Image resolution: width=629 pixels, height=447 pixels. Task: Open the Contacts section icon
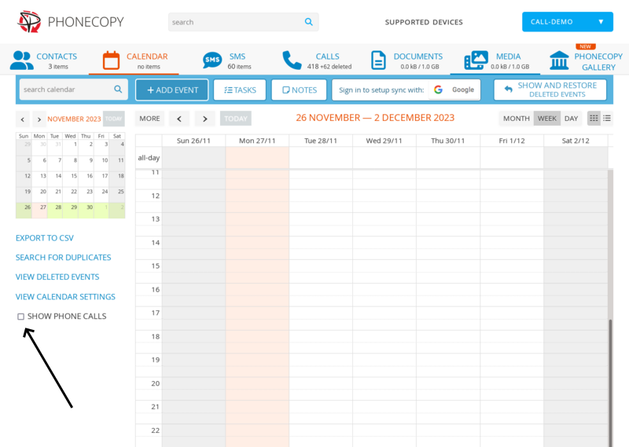click(22, 60)
